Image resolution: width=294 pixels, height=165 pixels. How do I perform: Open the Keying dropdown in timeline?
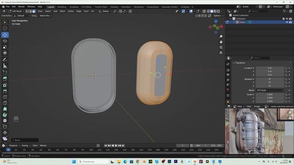click(x=26, y=146)
